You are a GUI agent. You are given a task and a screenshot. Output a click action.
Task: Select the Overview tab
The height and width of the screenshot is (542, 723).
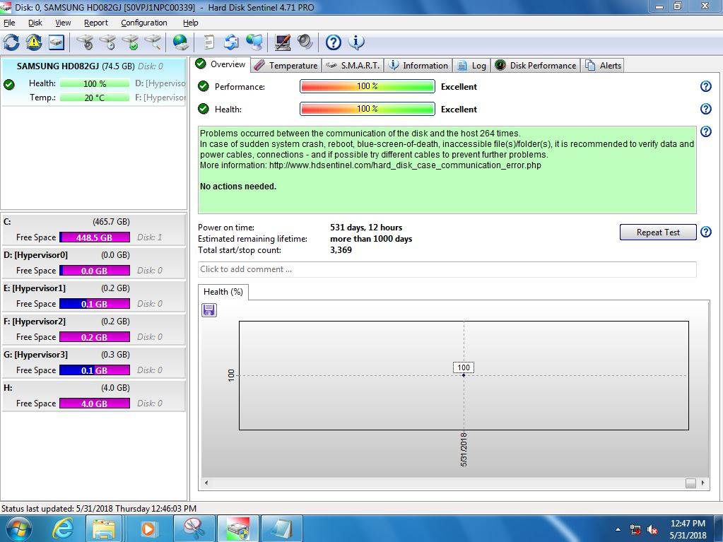pos(221,64)
